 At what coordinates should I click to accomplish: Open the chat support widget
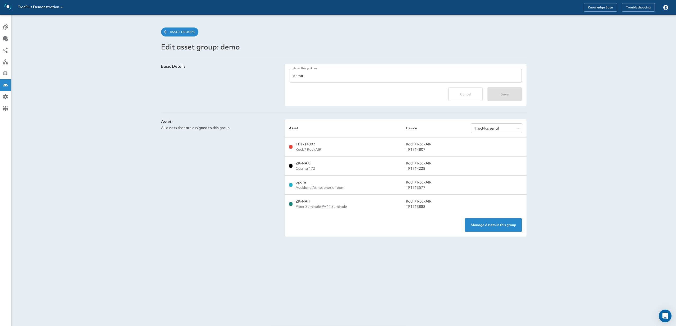(x=665, y=316)
